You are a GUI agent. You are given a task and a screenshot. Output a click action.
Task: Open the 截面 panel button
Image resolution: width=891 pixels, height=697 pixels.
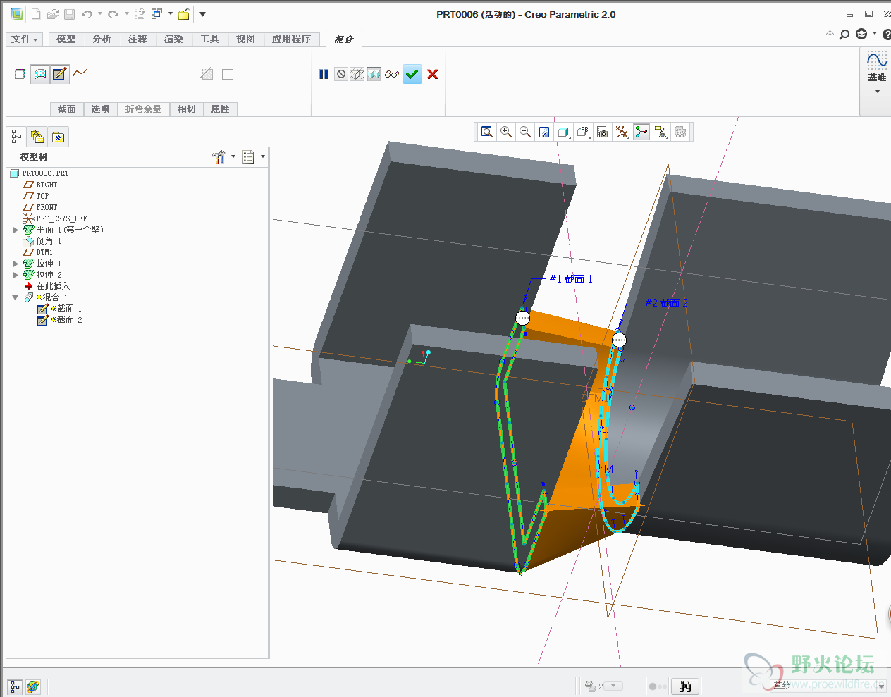(x=67, y=109)
